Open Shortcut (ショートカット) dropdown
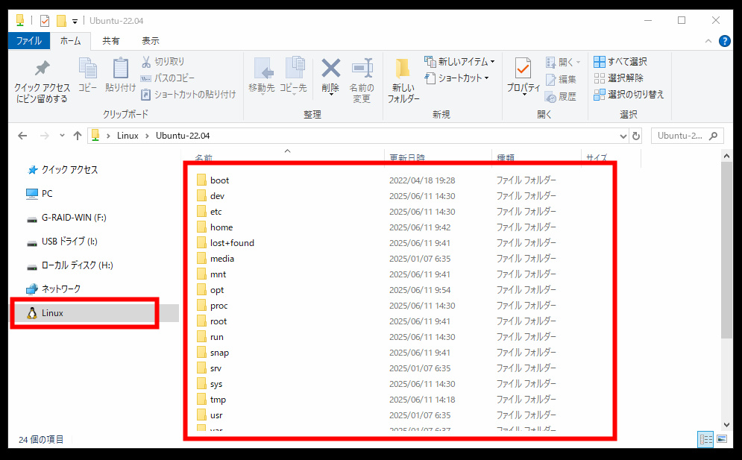742x460 pixels. pos(456,78)
